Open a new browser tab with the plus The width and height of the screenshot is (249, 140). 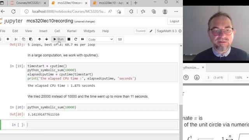(x=135, y=3)
